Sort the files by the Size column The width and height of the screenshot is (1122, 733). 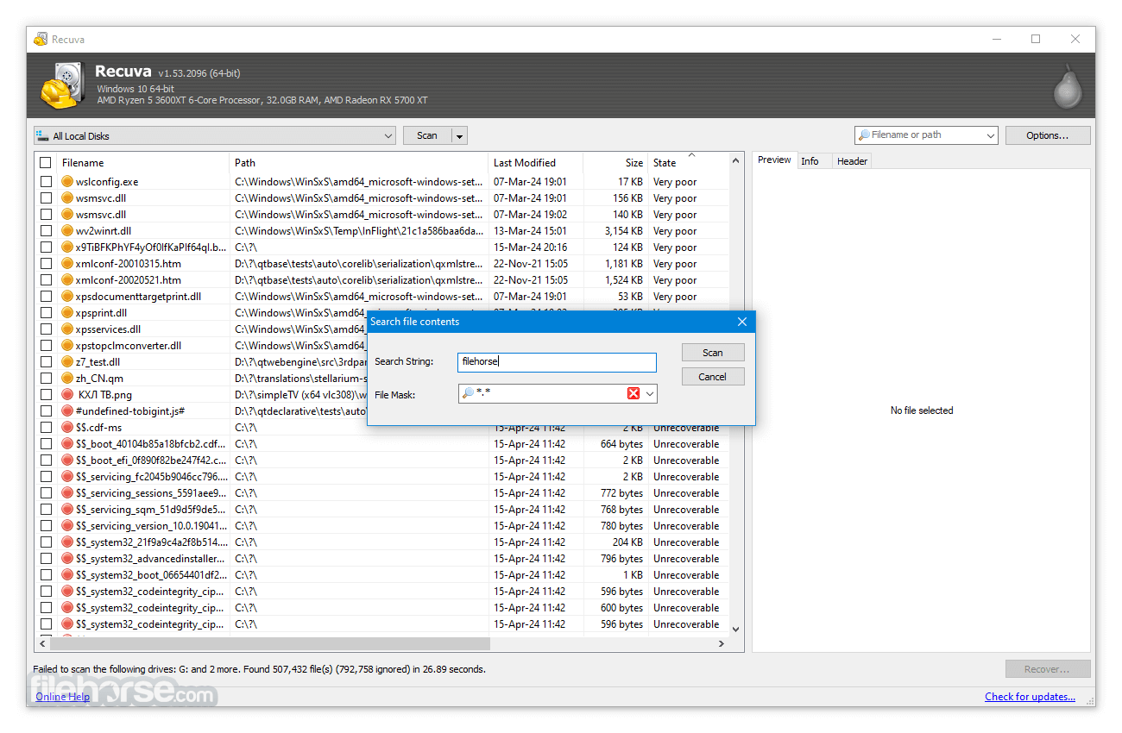coord(615,163)
